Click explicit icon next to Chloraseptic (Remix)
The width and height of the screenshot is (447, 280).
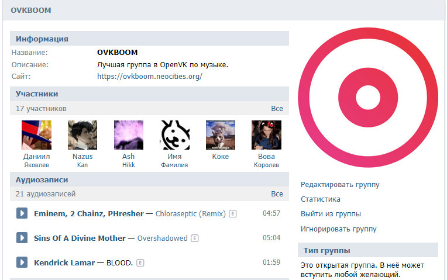tap(233, 213)
